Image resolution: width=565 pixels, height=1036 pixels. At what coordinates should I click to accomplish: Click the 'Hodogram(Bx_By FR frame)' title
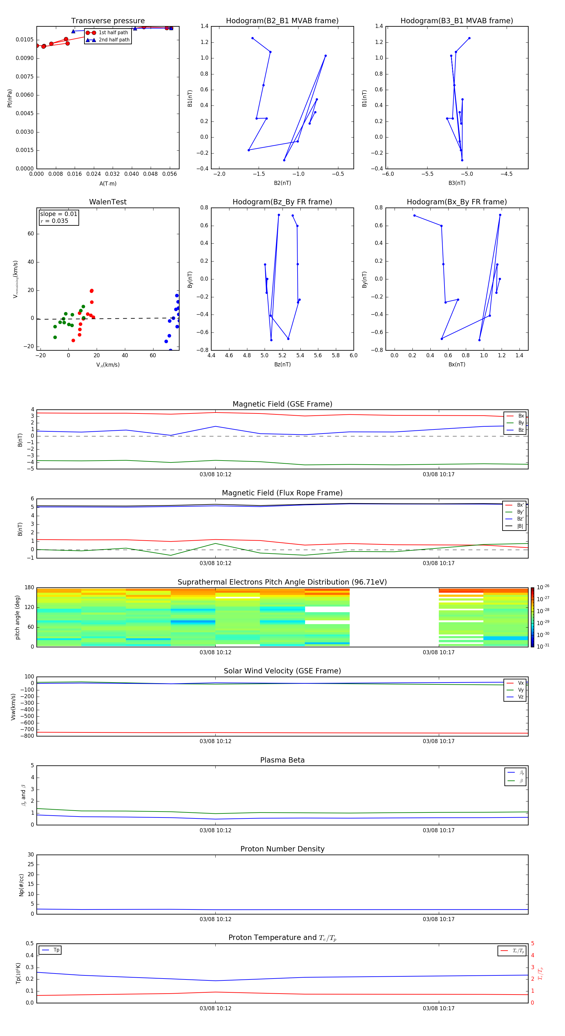(x=457, y=202)
